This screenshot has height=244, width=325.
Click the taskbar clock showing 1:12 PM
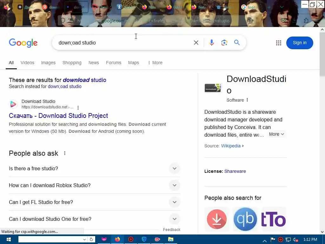(x=310, y=240)
